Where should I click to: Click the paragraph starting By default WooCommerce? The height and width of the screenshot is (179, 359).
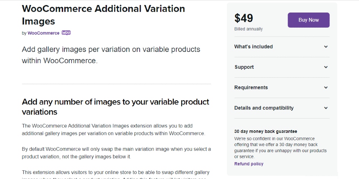117,153
